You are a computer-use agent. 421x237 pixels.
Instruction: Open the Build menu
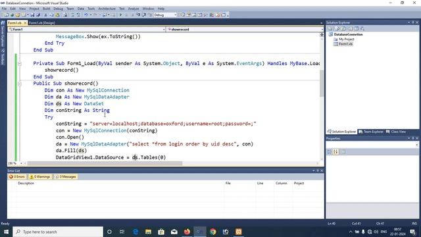pos(47,9)
